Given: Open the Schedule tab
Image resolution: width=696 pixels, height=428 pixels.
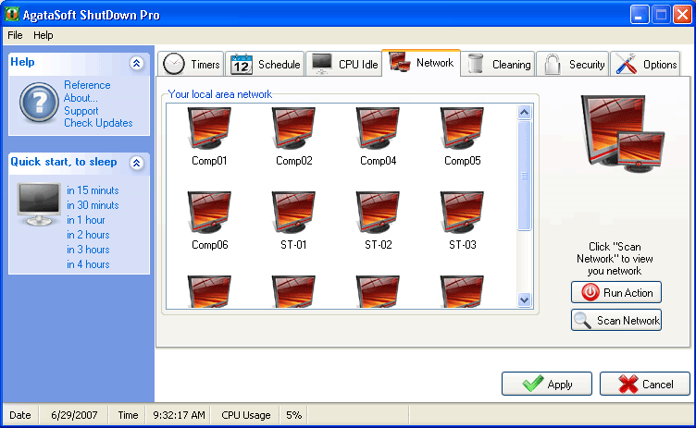Looking at the screenshot, I should tap(266, 65).
